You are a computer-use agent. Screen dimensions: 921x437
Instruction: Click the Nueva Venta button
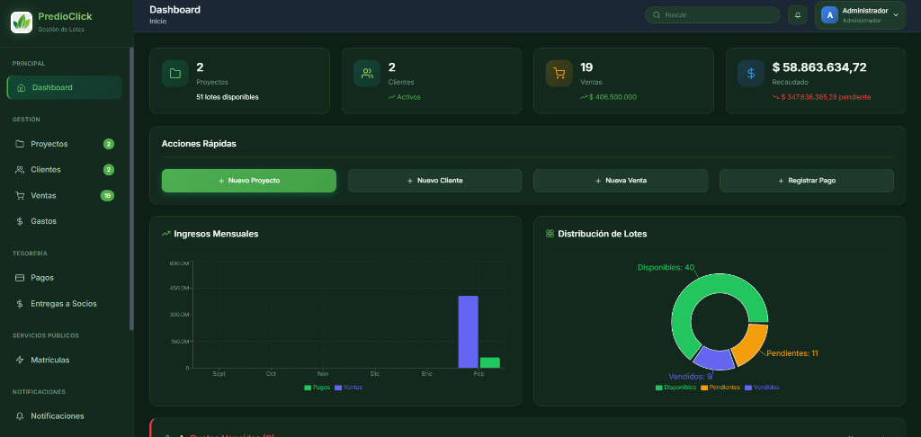click(x=621, y=181)
